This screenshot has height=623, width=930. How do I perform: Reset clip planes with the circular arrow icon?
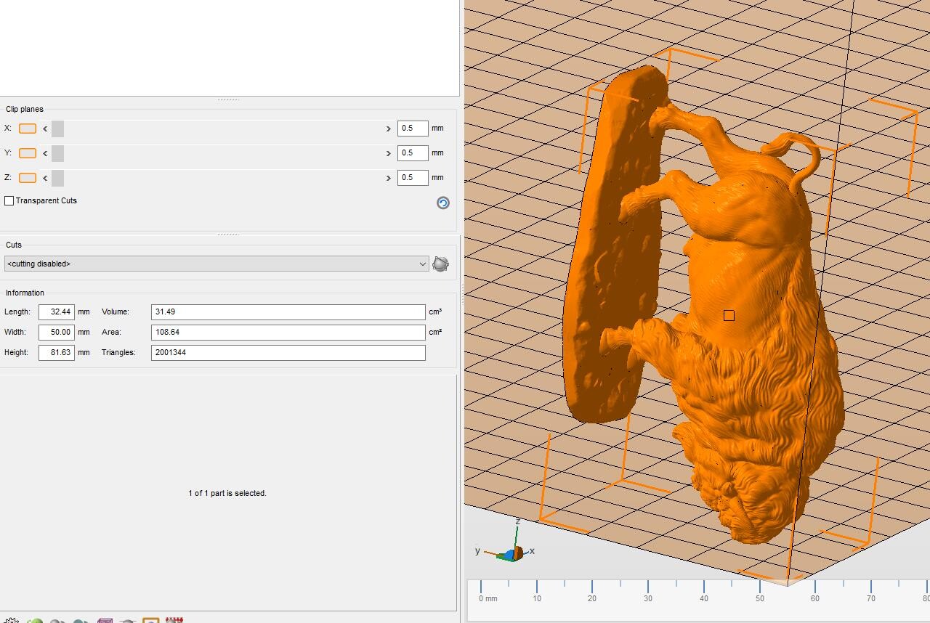pos(442,203)
